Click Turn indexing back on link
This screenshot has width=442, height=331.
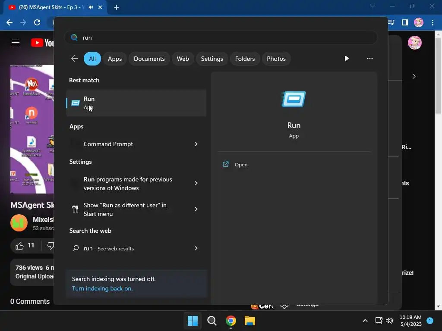coord(102,288)
